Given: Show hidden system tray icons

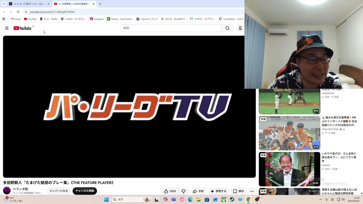Looking at the screenshot, I should (x=320, y=199).
